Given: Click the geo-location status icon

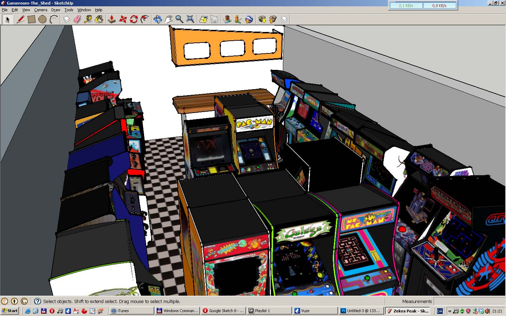Looking at the screenshot, I should [x=5, y=301].
